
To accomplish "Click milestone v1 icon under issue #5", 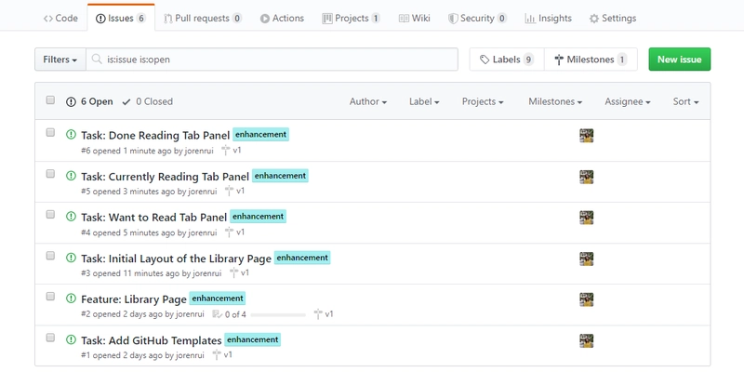I will [x=226, y=192].
